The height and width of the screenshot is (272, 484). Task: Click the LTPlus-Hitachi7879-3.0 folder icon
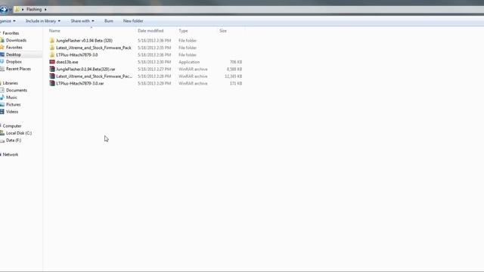point(52,54)
